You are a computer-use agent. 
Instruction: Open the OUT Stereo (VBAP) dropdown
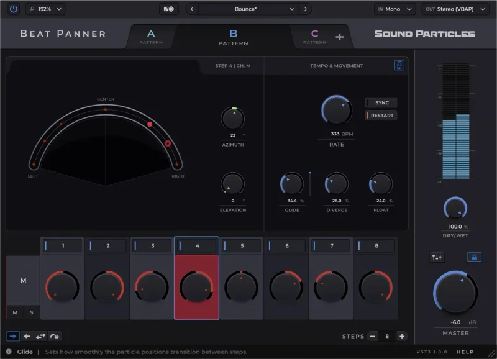[455, 9]
